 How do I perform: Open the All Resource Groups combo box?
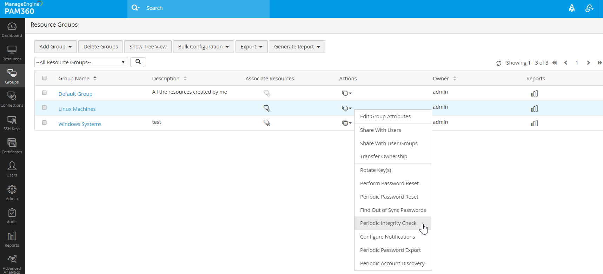click(x=81, y=62)
